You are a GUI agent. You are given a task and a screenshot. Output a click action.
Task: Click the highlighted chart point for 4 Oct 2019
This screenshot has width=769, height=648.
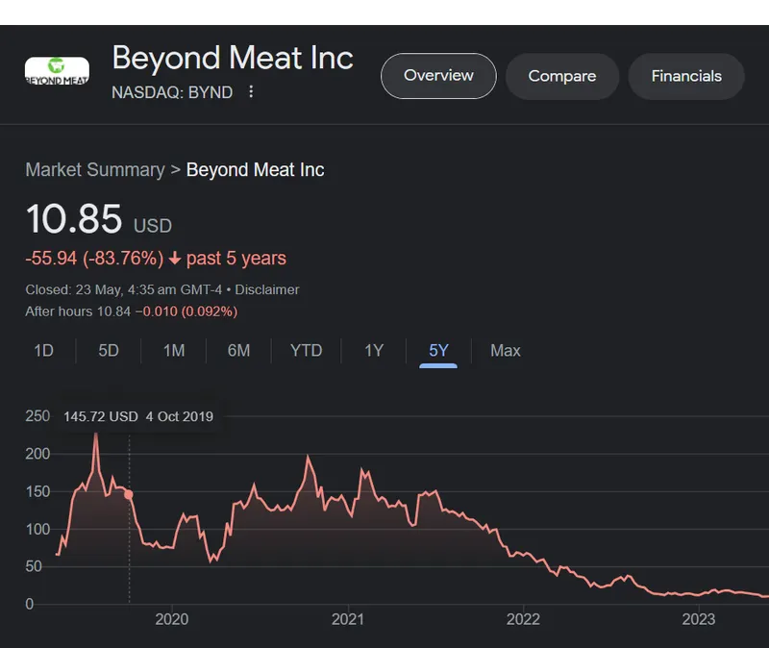coord(129,494)
